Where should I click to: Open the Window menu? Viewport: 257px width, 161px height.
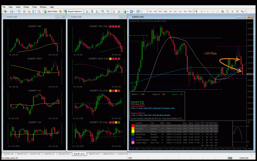43,7
